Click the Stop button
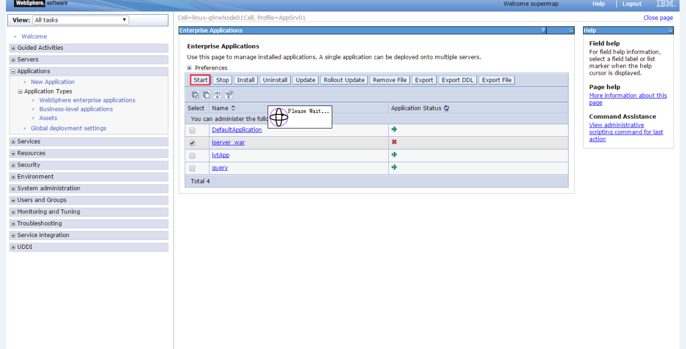This screenshot has height=349, width=686. click(x=222, y=80)
